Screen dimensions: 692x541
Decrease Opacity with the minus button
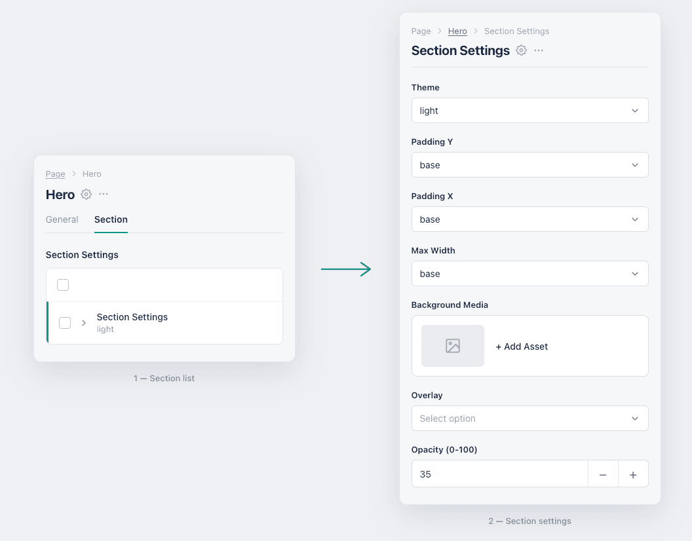[603, 474]
